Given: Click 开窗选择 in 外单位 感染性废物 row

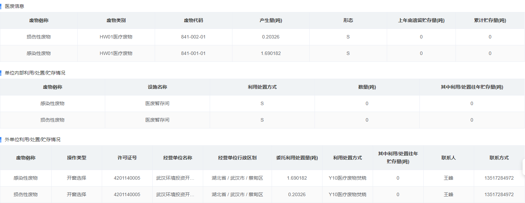Looking at the screenshot, I should coord(77,178).
